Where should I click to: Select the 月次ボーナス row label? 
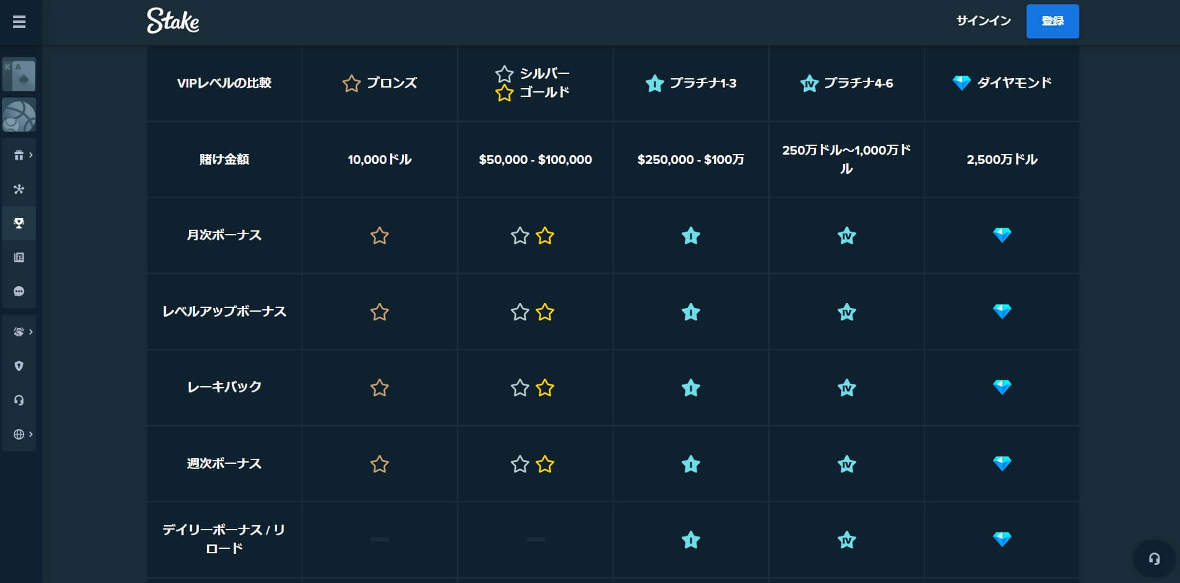coord(224,235)
